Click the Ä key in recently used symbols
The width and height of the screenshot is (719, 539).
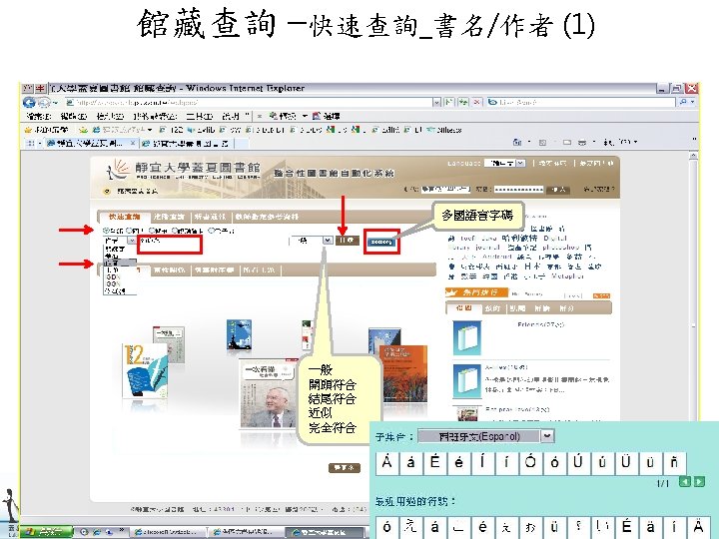click(x=698, y=527)
